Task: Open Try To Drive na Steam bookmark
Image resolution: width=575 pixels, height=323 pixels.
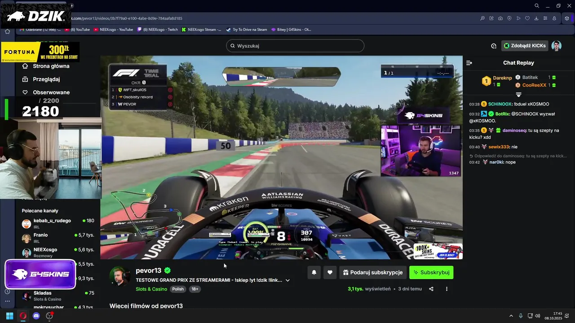Action: [247, 30]
